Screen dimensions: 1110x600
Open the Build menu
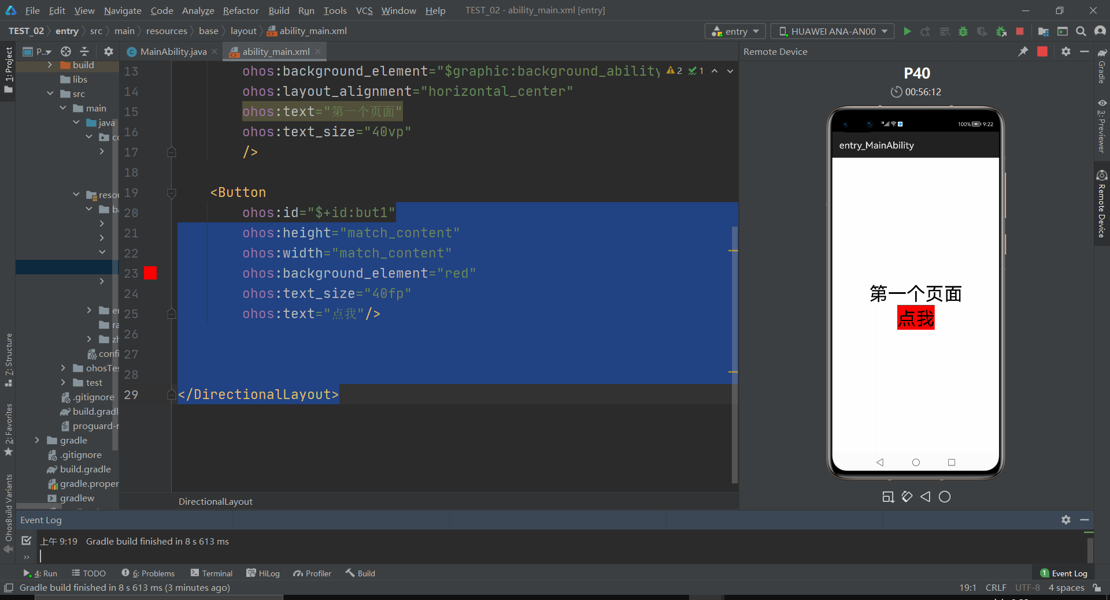tap(279, 10)
